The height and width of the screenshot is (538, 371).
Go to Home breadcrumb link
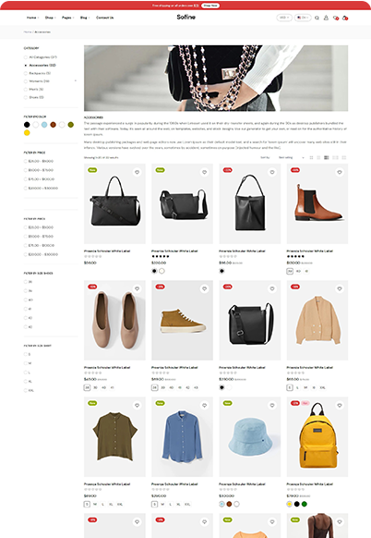[x=28, y=32]
